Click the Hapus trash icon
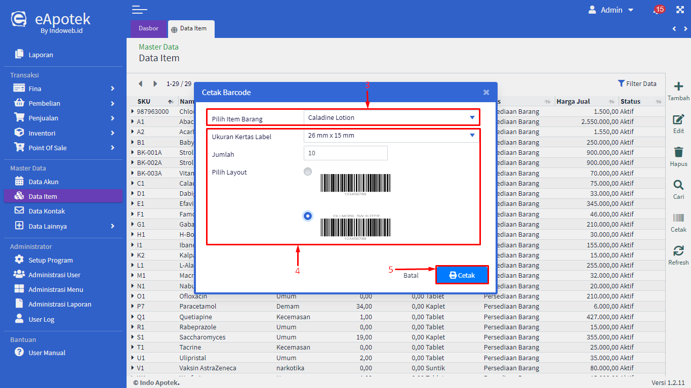The height and width of the screenshot is (388, 691). [678, 152]
